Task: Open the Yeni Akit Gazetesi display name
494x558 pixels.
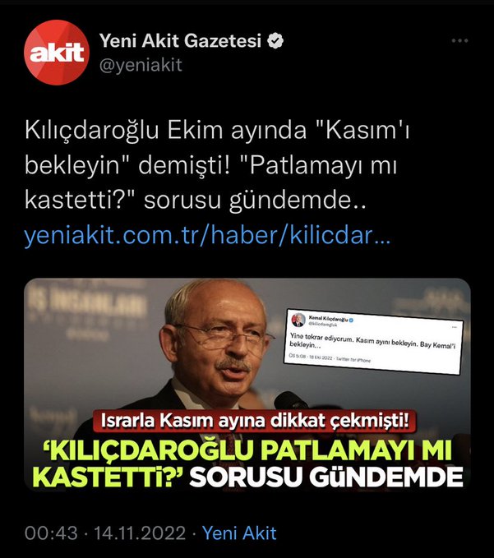Action: click(x=181, y=41)
